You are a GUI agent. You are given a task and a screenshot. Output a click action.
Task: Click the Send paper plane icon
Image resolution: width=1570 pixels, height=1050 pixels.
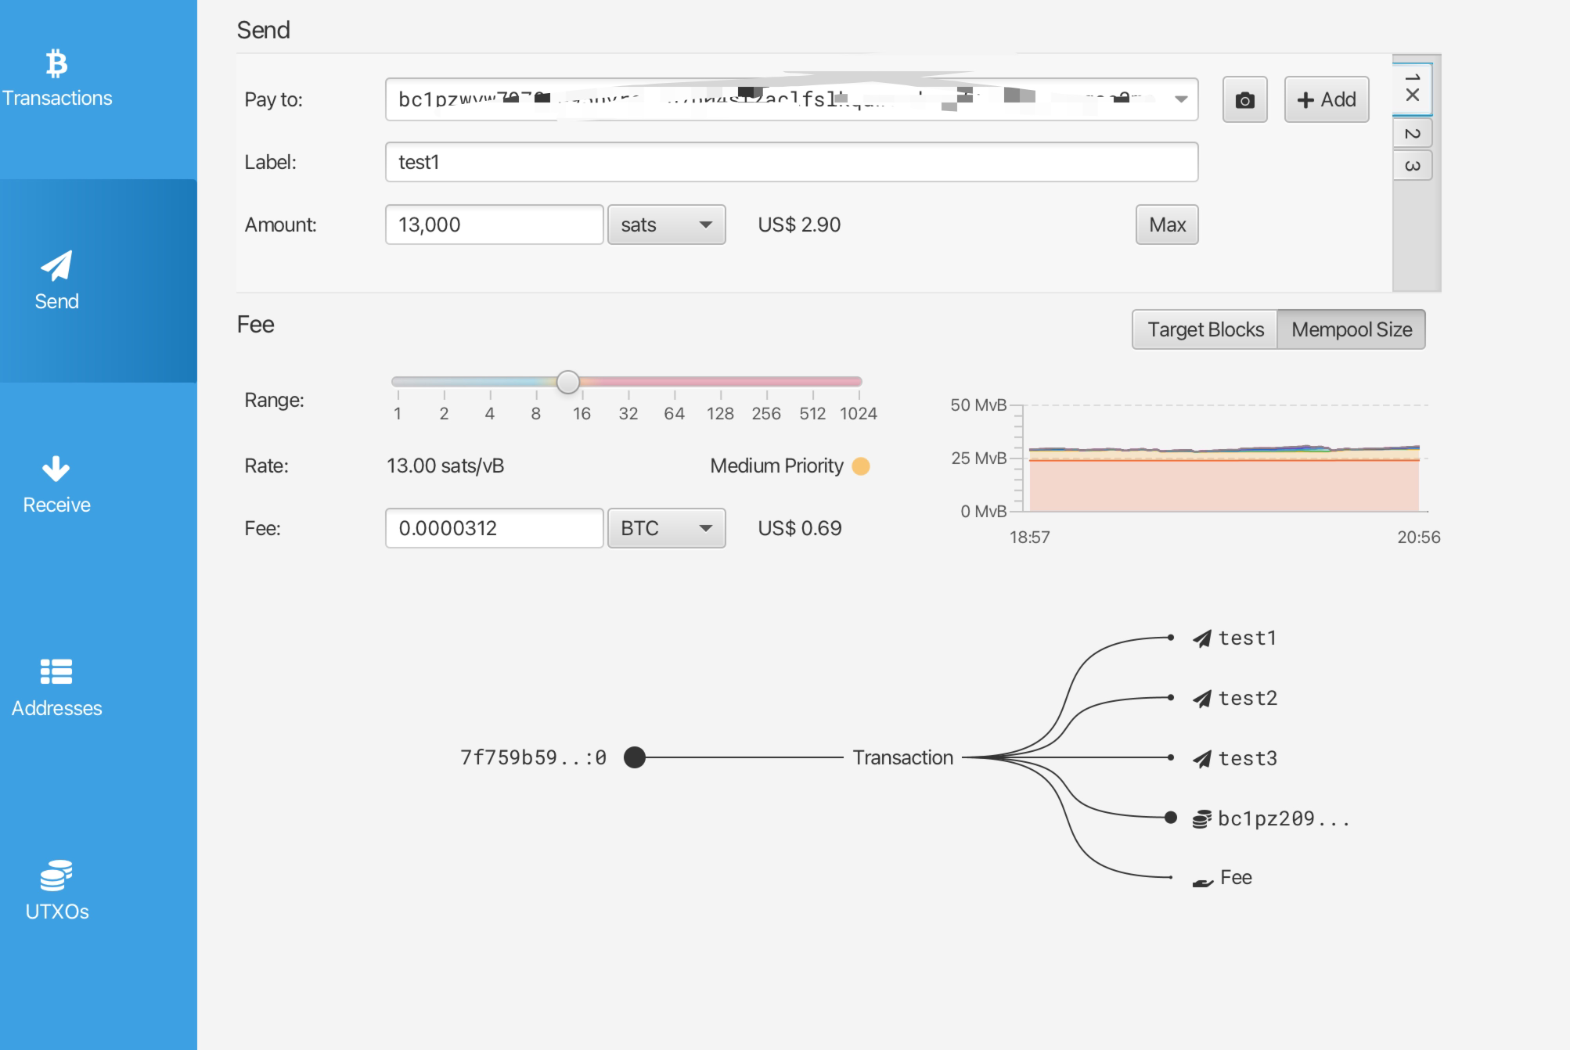point(56,266)
